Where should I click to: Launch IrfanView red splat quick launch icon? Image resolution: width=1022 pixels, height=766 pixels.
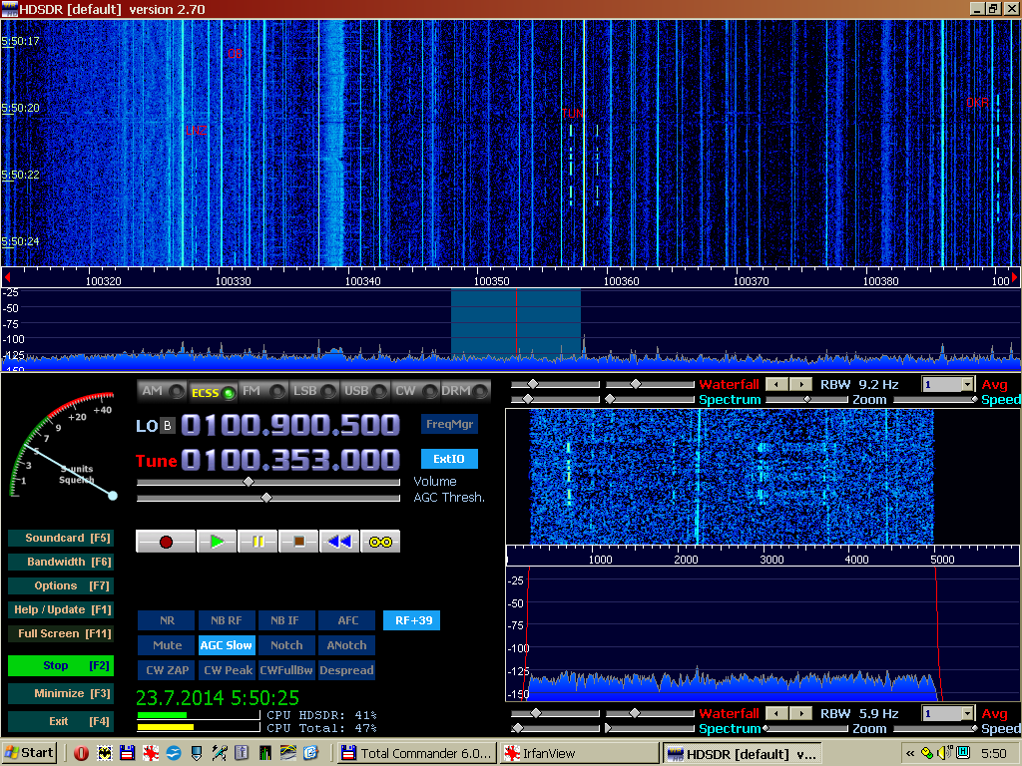point(151,754)
